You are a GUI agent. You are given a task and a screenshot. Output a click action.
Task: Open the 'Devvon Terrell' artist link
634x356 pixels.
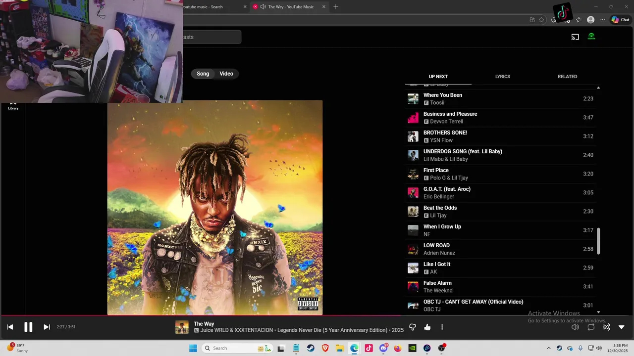(x=447, y=122)
